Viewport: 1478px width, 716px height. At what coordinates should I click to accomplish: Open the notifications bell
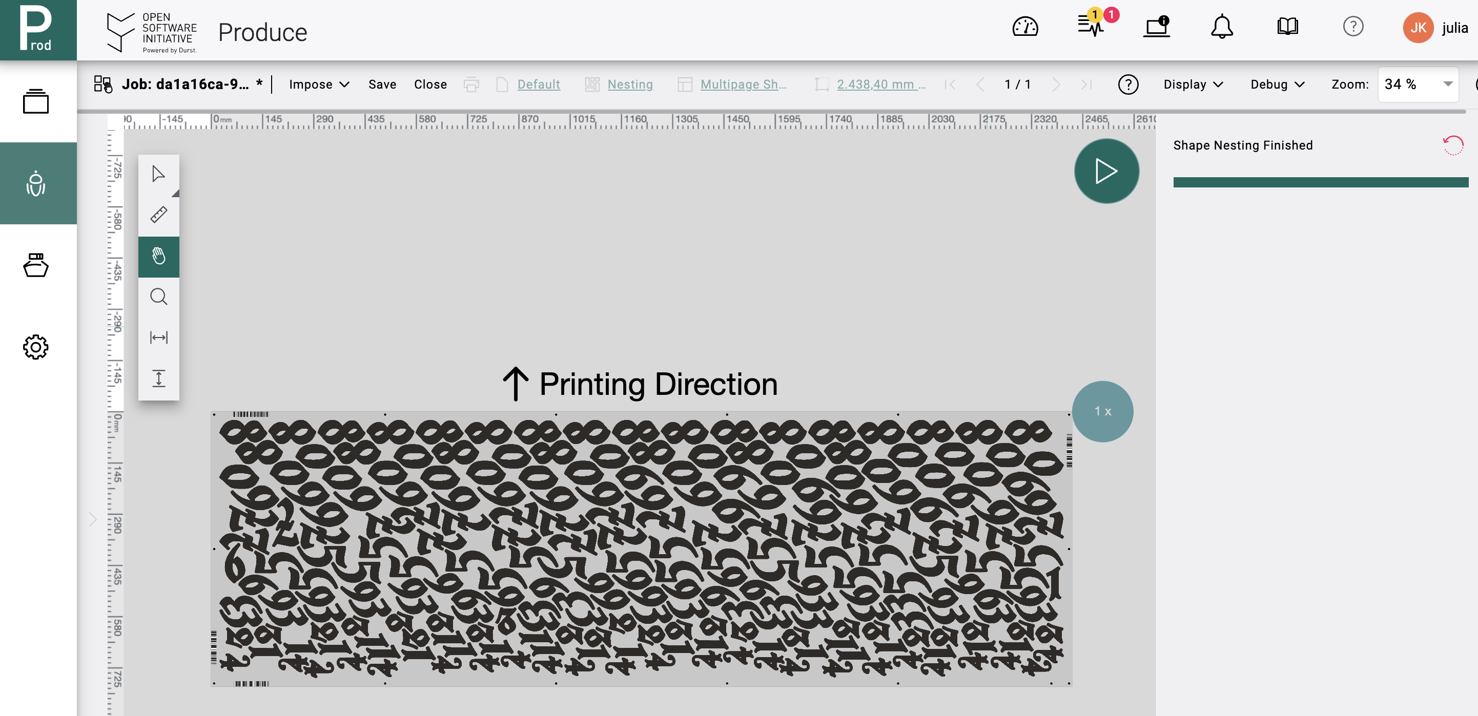(x=1222, y=26)
